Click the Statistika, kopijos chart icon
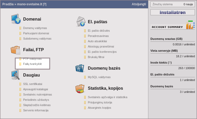The height and width of the screenshot is (119, 197). click(x=80, y=88)
